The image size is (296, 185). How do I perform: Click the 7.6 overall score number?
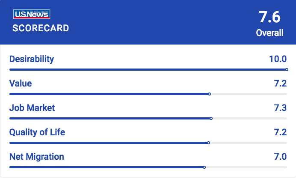269,17
